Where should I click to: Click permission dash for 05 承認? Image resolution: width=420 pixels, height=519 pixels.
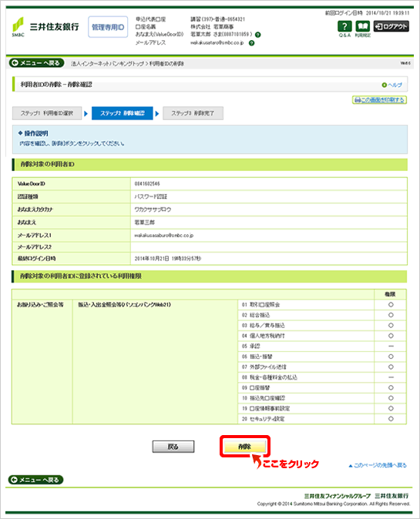point(391,347)
